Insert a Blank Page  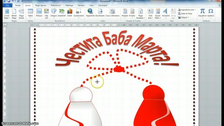(x=14, y=14)
